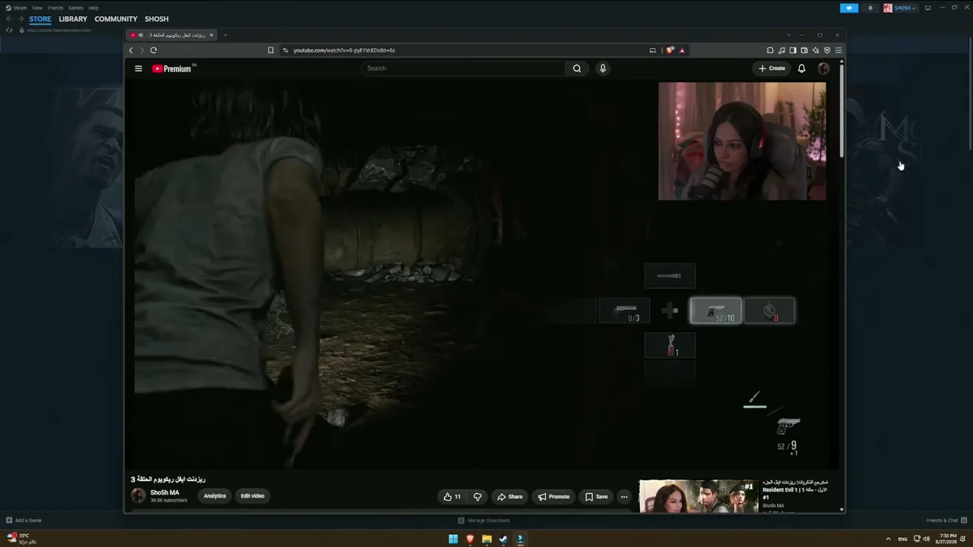Open the browser wallet icon

804,50
